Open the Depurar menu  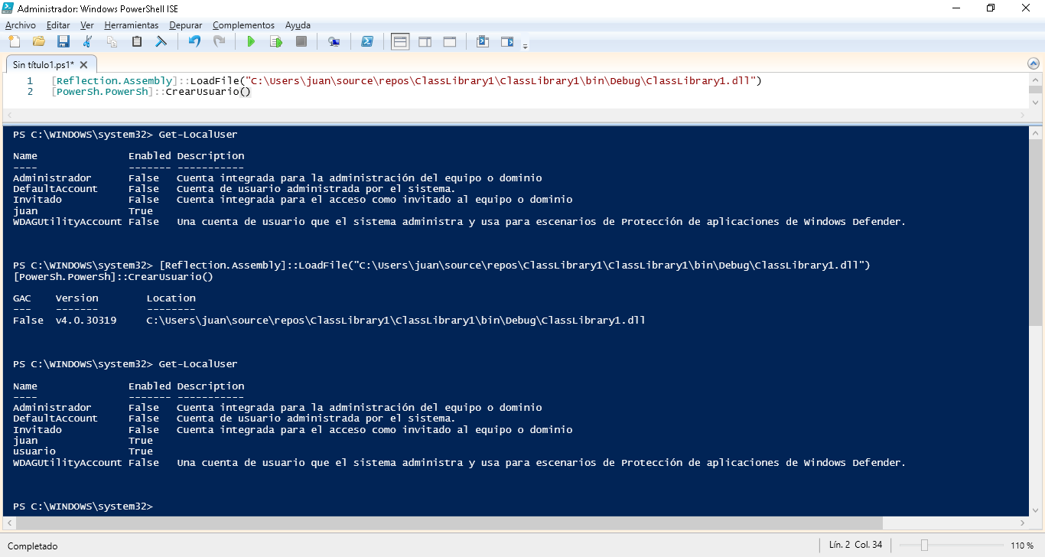(x=186, y=25)
